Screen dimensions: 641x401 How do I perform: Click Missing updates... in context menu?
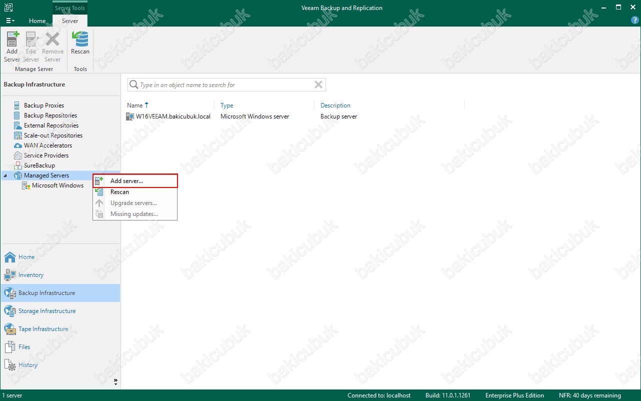point(134,214)
